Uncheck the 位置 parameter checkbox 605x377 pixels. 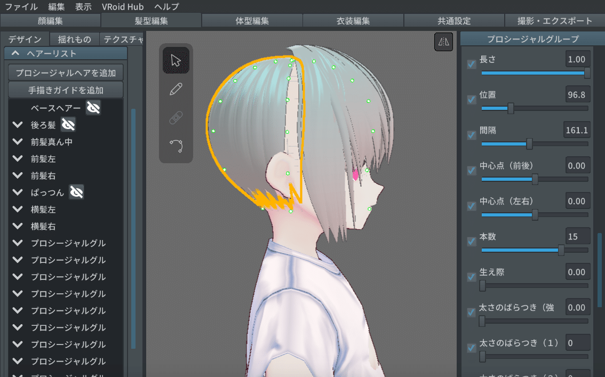point(472,100)
